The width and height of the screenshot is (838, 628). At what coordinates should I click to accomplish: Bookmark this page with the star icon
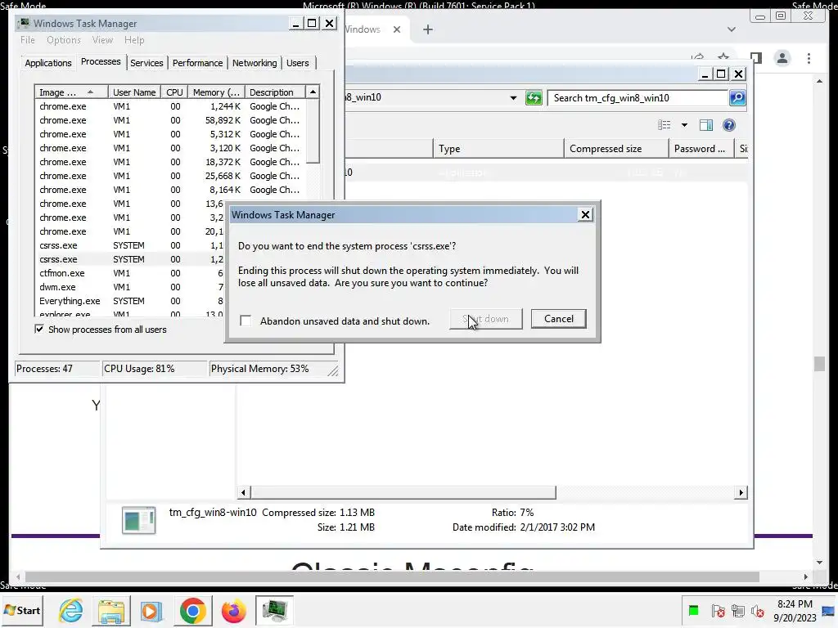pyautogui.click(x=723, y=56)
